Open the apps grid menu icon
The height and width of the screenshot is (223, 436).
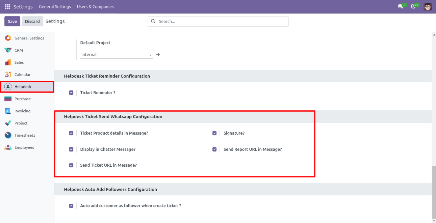click(7, 6)
